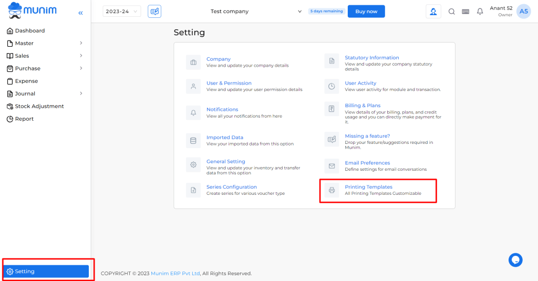Click the 5 days remaining badge
Screen dimensions: 538x281
pyautogui.click(x=326, y=12)
